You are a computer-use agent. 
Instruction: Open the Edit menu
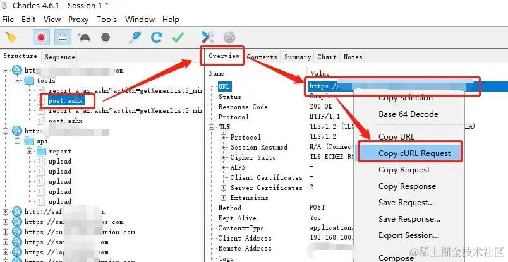pyautogui.click(x=28, y=20)
